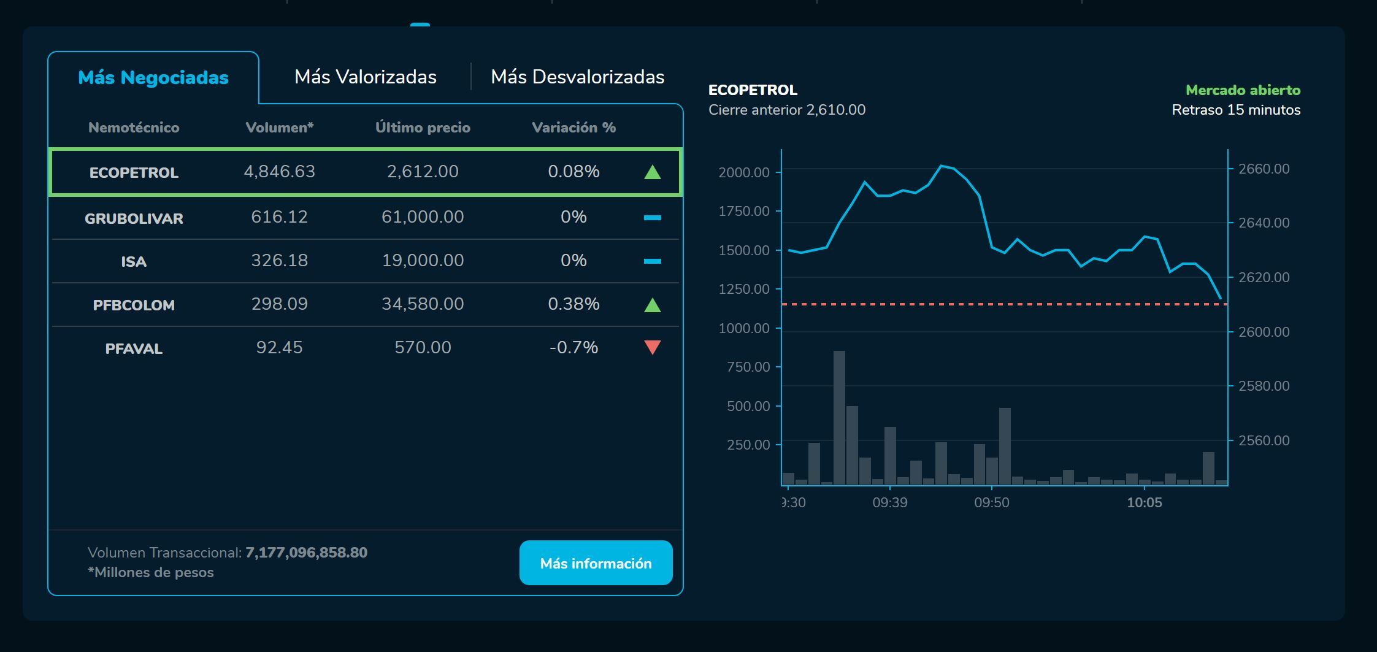Click the 10:05 time marker on chart

[x=1144, y=502]
